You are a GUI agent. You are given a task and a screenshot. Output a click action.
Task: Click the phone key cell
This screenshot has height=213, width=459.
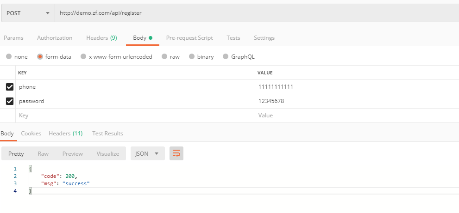(x=135, y=87)
